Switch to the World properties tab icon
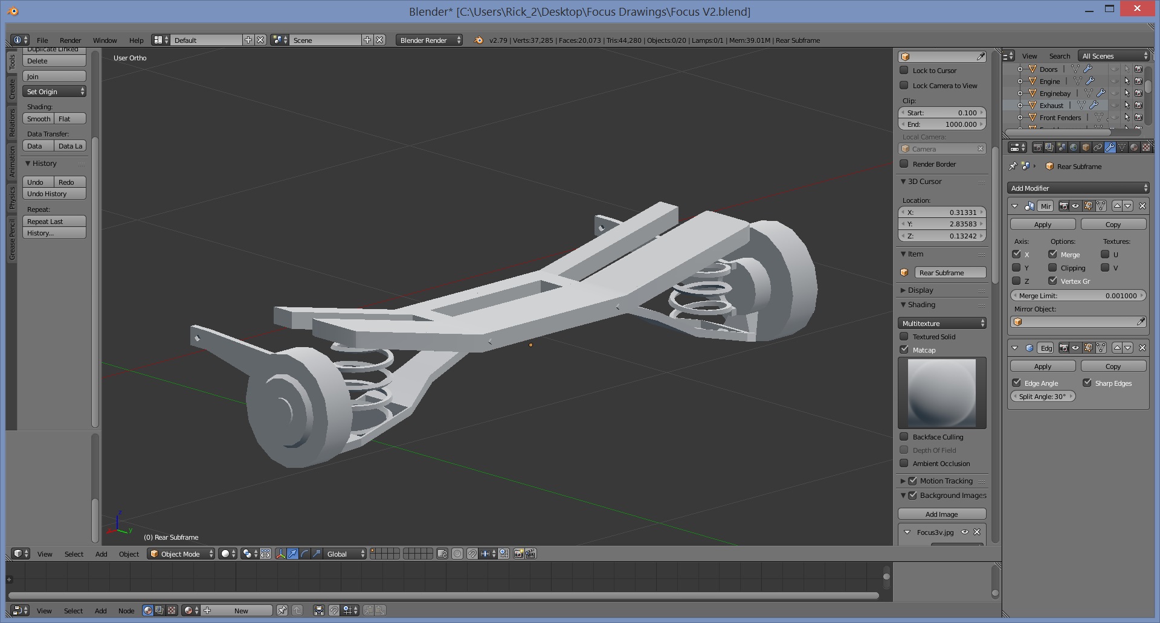 tap(1074, 147)
